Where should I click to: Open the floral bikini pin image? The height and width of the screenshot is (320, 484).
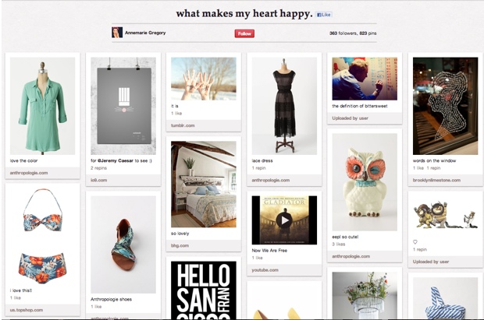pos(43,236)
